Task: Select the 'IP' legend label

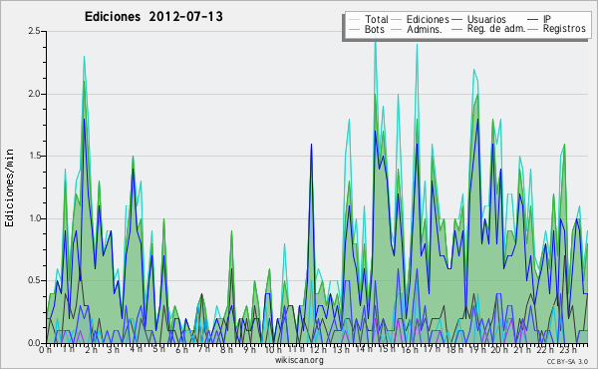Action: coord(547,20)
